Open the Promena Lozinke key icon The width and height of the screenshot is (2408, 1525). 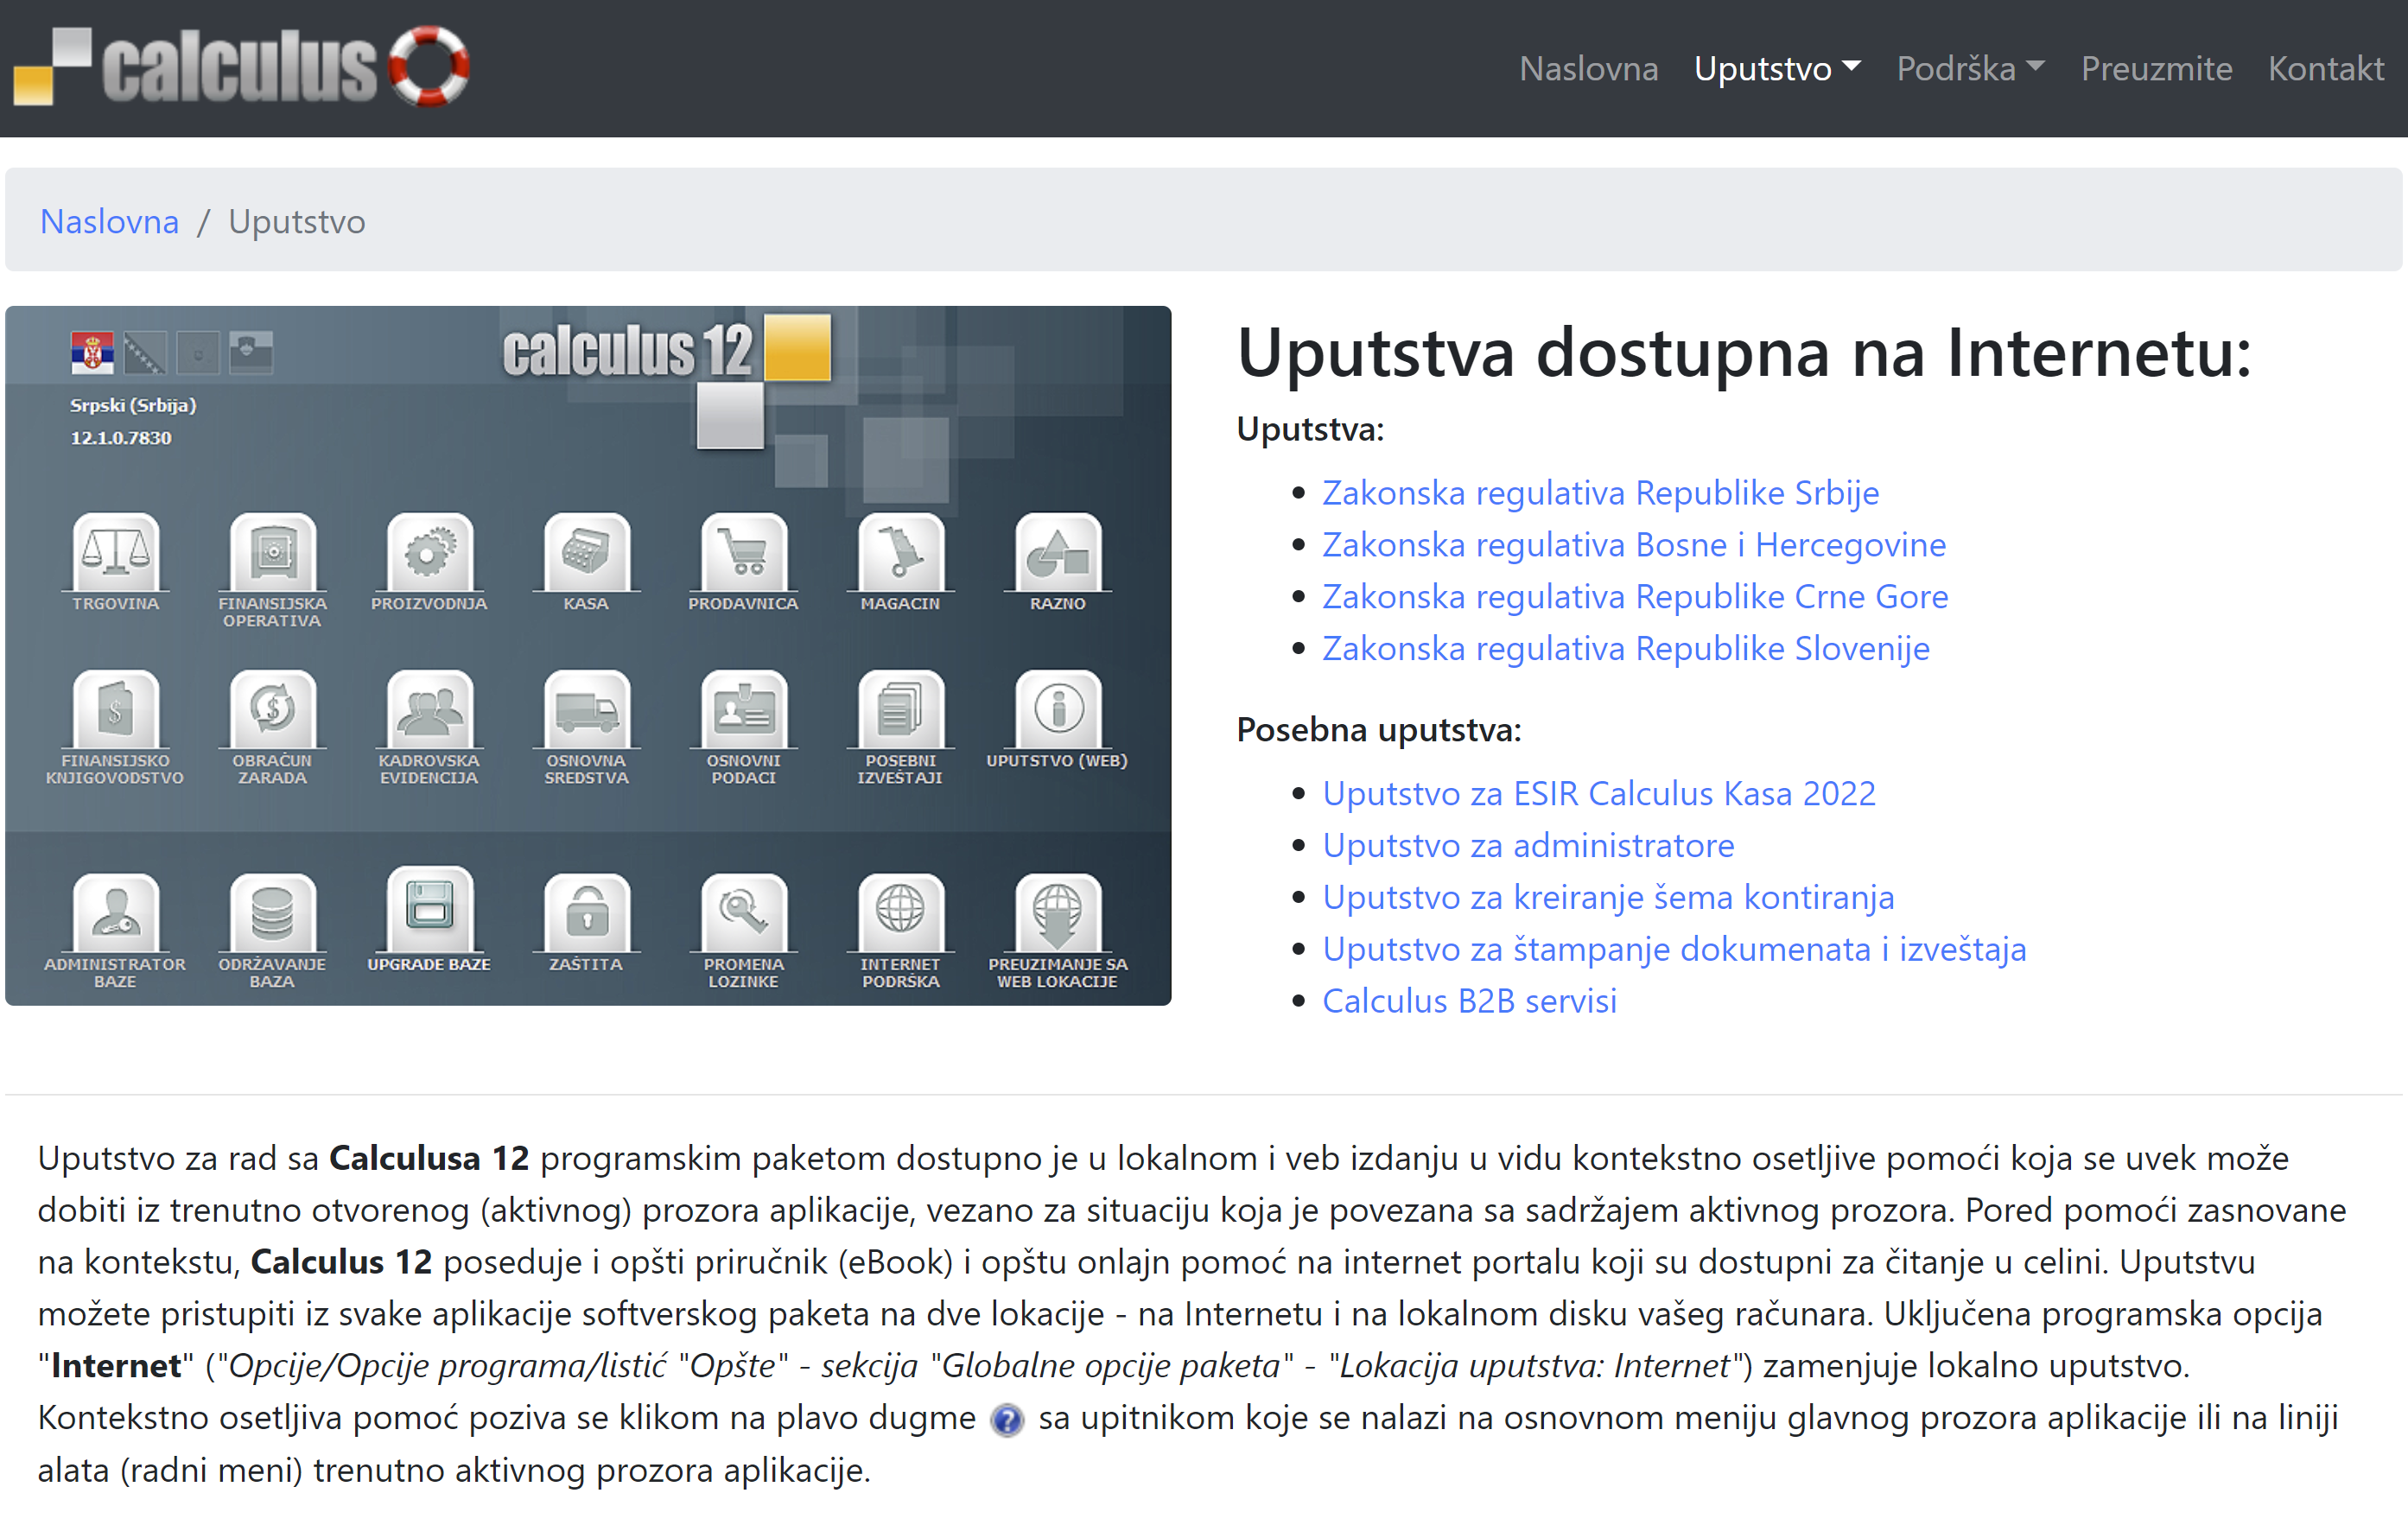(x=743, y=913)
